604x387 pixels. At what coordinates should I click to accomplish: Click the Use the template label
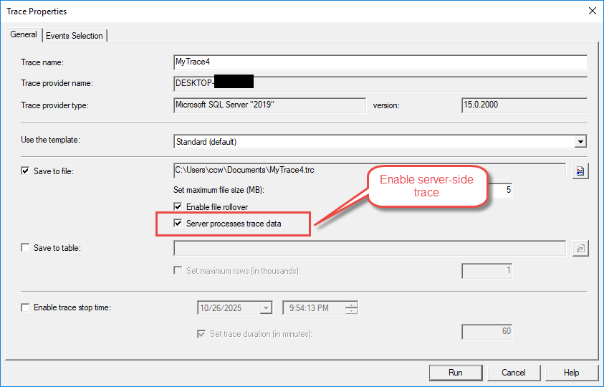50,140
